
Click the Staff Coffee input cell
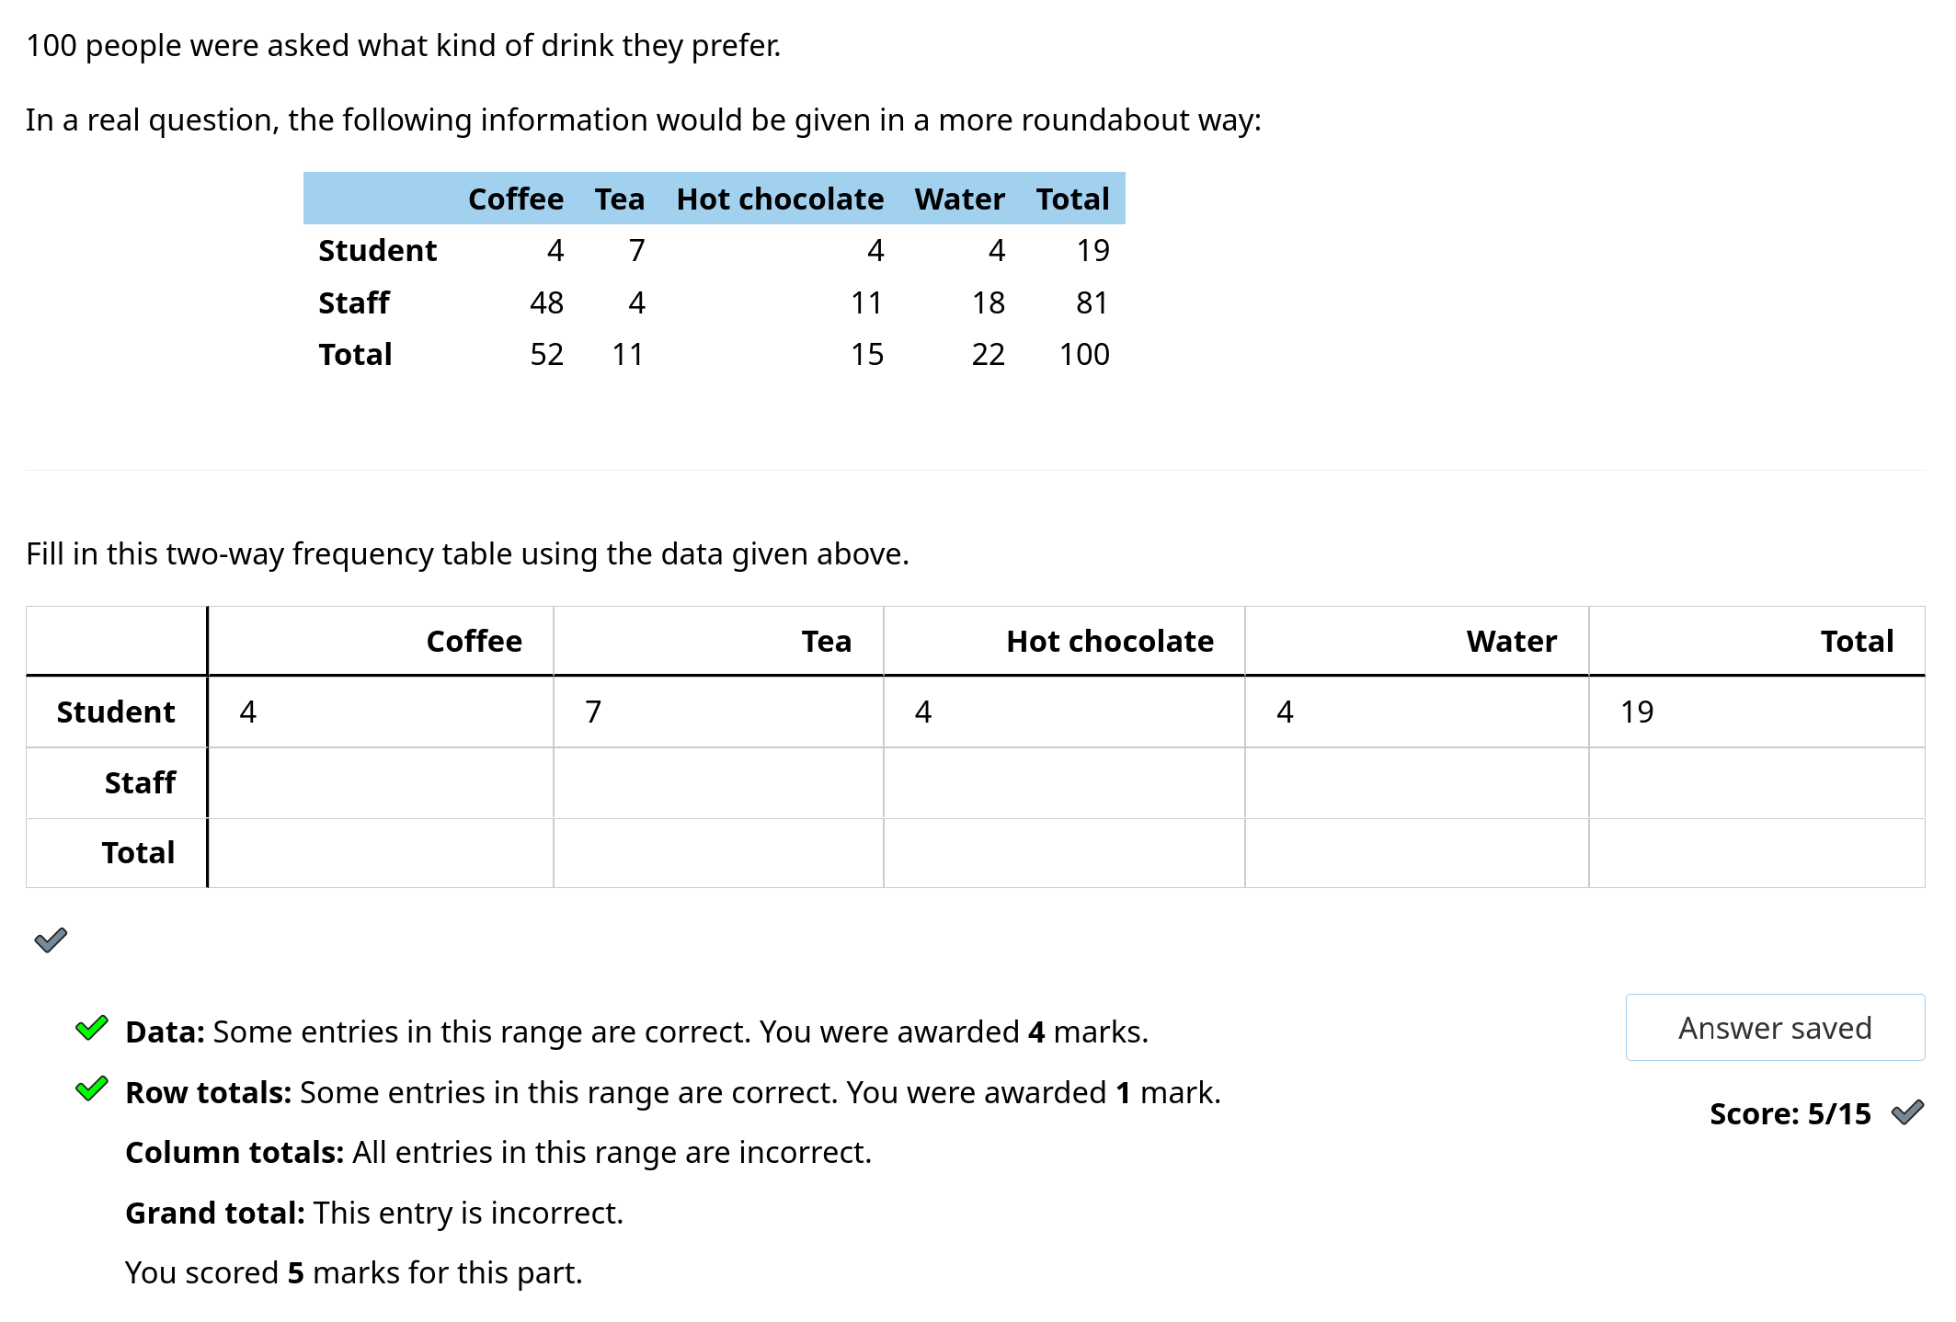pos(381,782)
